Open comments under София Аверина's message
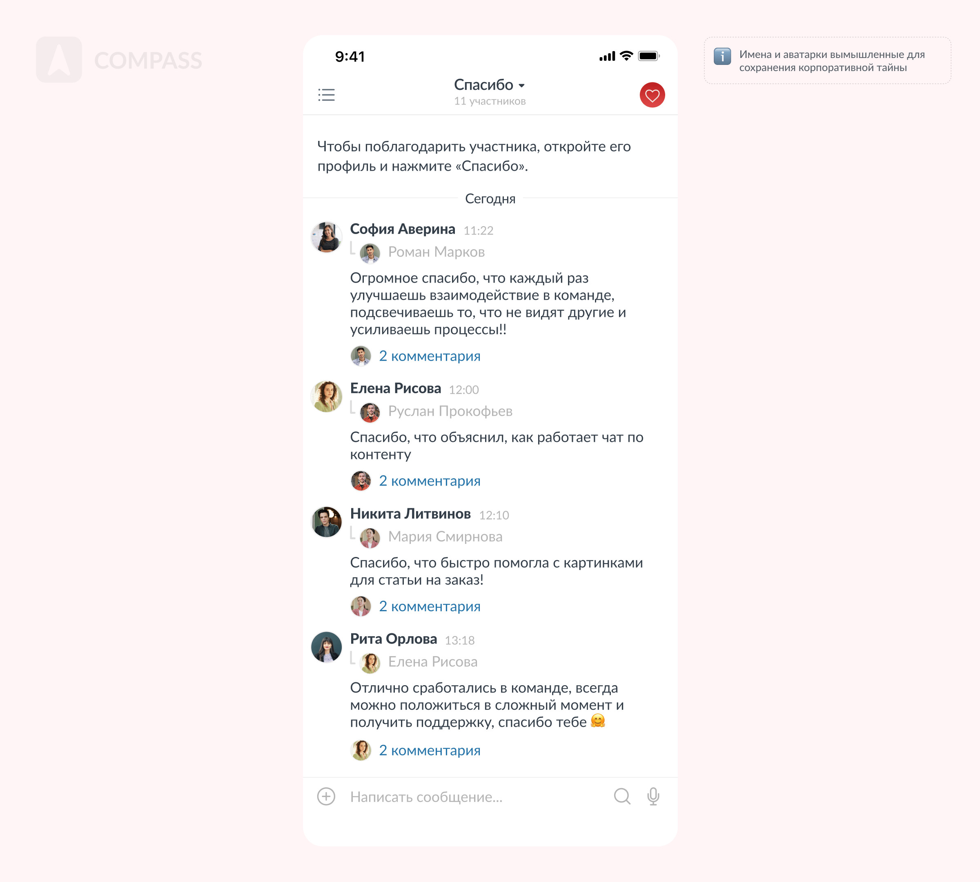This screenshot has height=882, width=980. [430, 356]
